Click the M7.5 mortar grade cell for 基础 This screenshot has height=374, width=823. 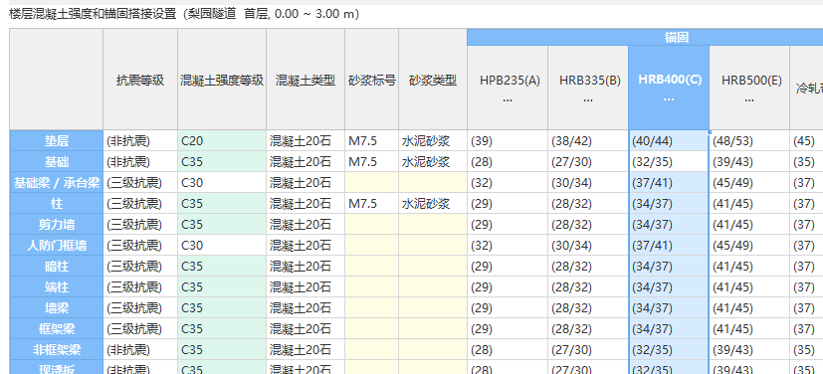[x=371, y=161]
